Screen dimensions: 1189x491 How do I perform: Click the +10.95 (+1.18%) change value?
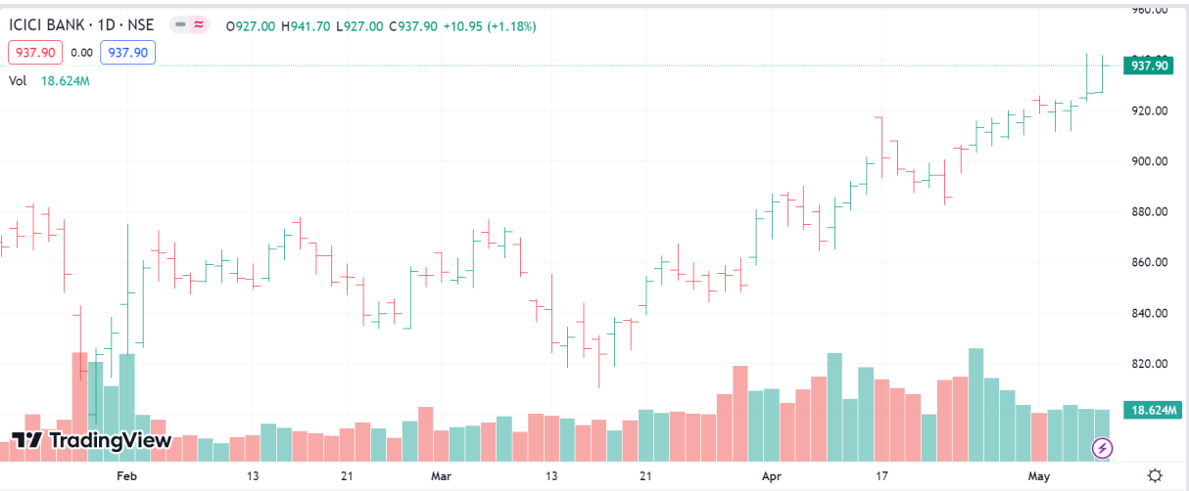[490, 25]
